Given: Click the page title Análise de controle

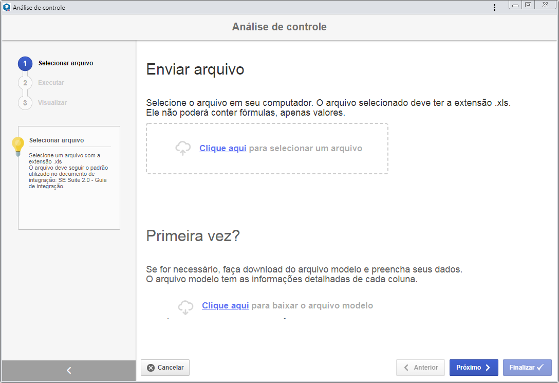Looking at the screenshot, I should 279,27.
